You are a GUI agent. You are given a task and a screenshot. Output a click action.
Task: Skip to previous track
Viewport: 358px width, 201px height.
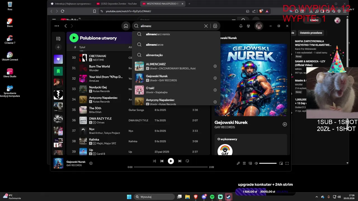162,161
